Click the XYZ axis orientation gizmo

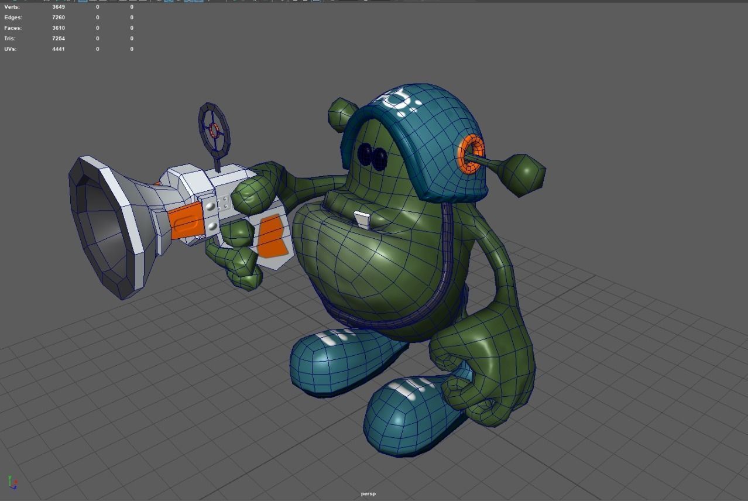[x=12, y=483]
